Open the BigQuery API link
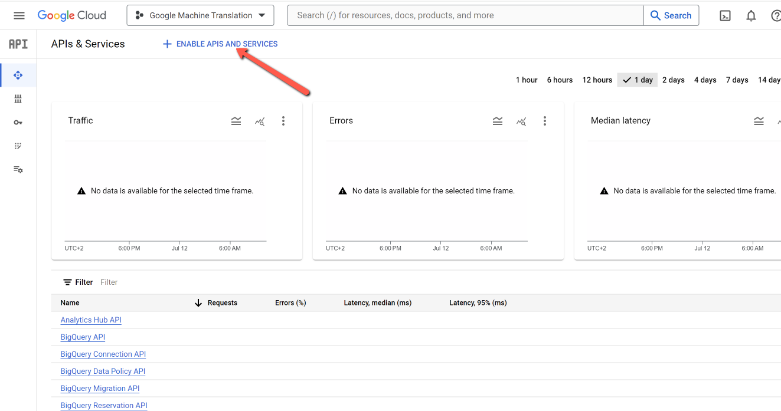 pyautogui.click(x=83, y=337)
